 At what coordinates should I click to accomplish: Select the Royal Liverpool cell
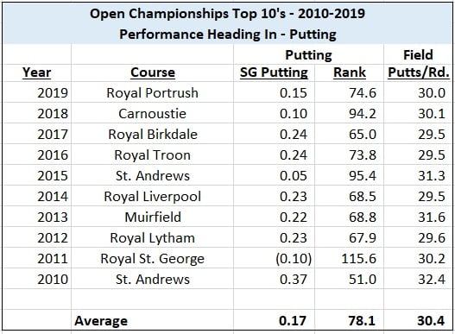tap(152, 197)
